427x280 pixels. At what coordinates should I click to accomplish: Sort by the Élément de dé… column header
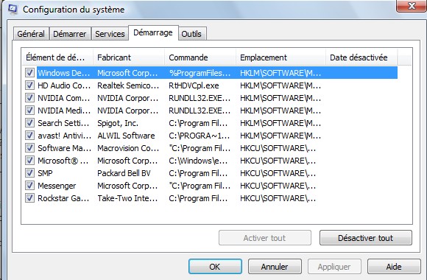[57, 57]
